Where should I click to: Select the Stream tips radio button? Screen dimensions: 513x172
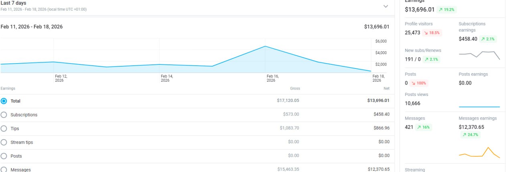[x=4, y=142]
